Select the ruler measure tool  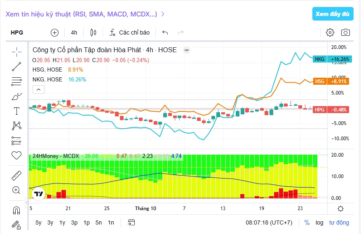[x=16, y=175]
